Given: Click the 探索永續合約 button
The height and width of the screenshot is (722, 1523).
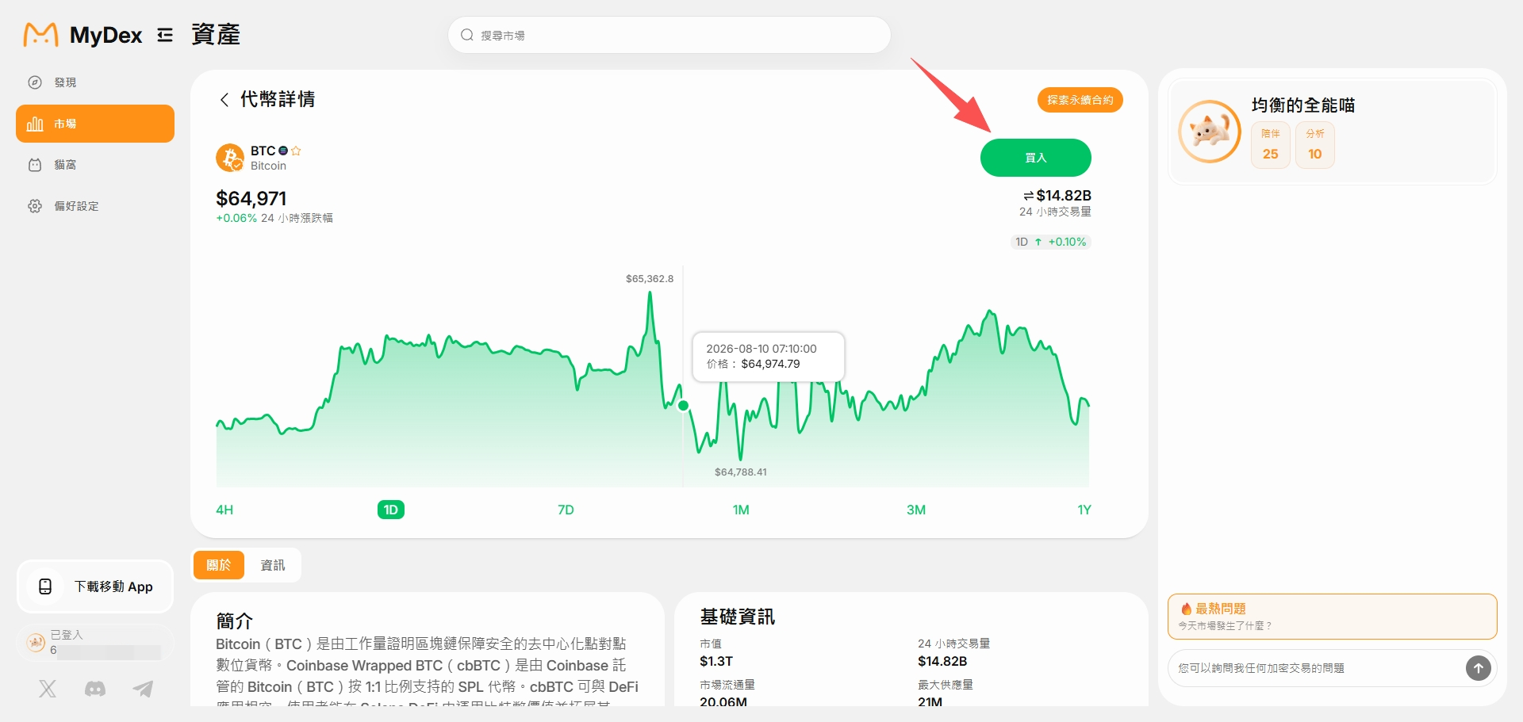Looking at the screenshot, I should click(x=1080, y=100).
